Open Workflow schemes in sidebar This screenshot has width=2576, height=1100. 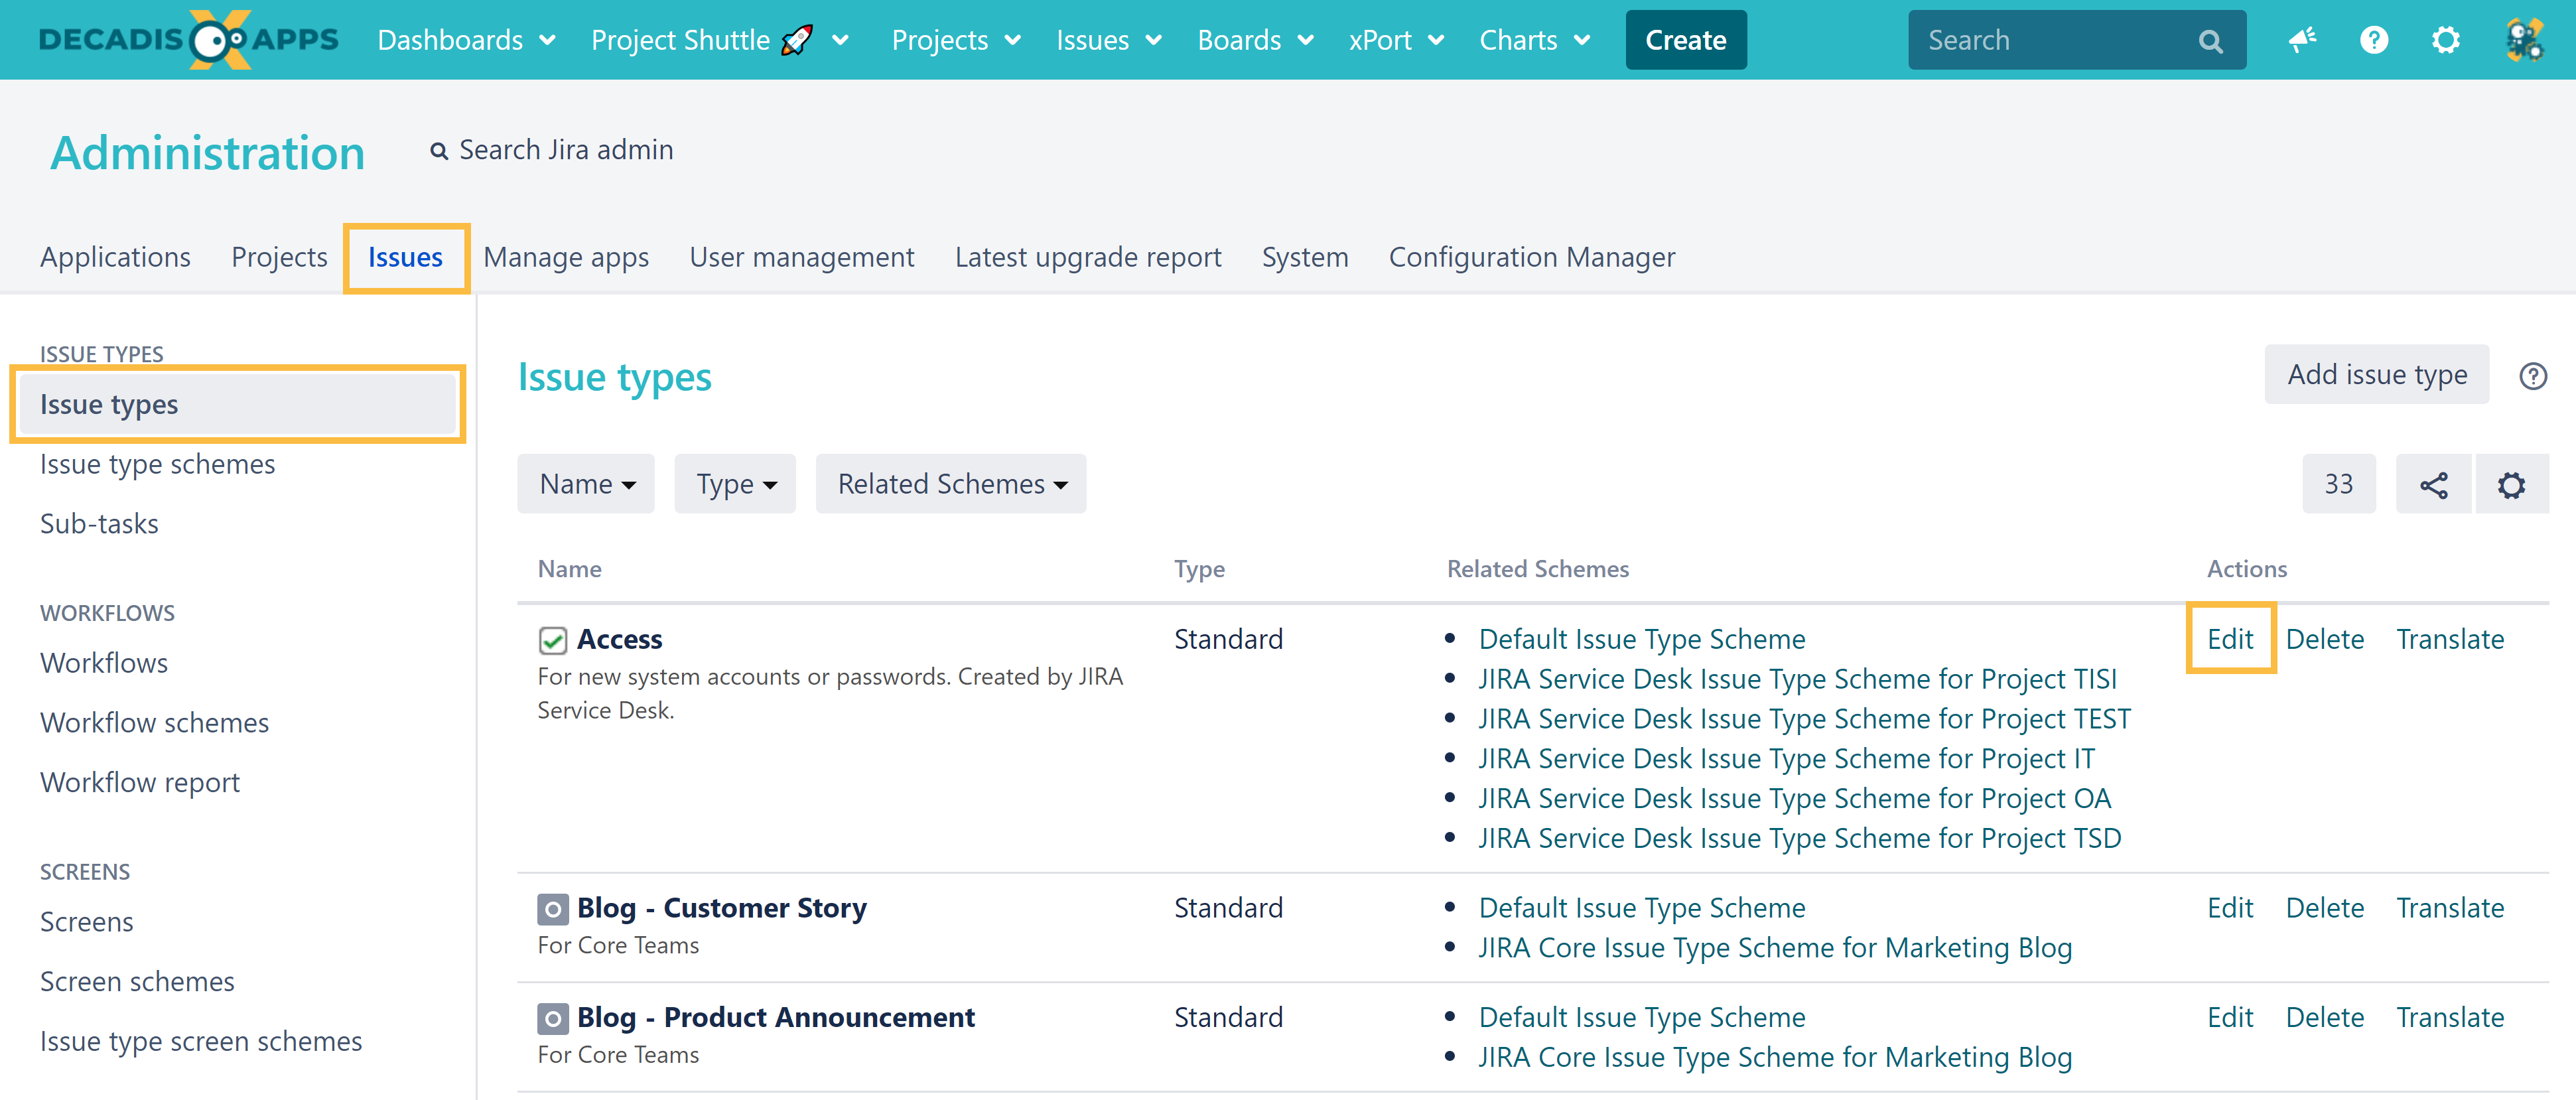[x=154, y=724]
